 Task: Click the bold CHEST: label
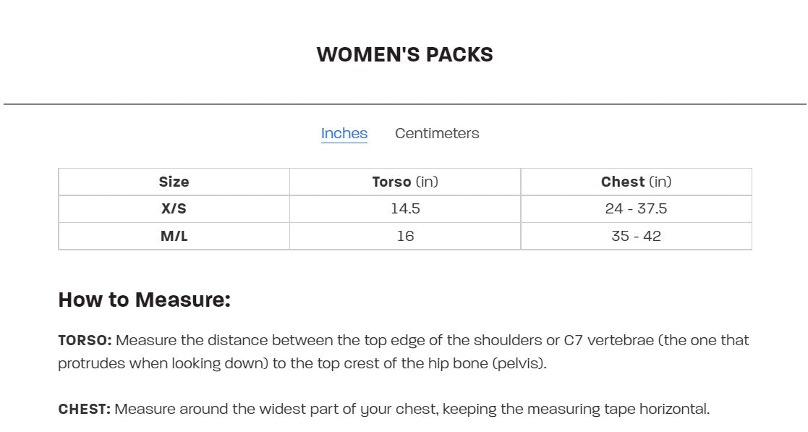tap(84, 409)
